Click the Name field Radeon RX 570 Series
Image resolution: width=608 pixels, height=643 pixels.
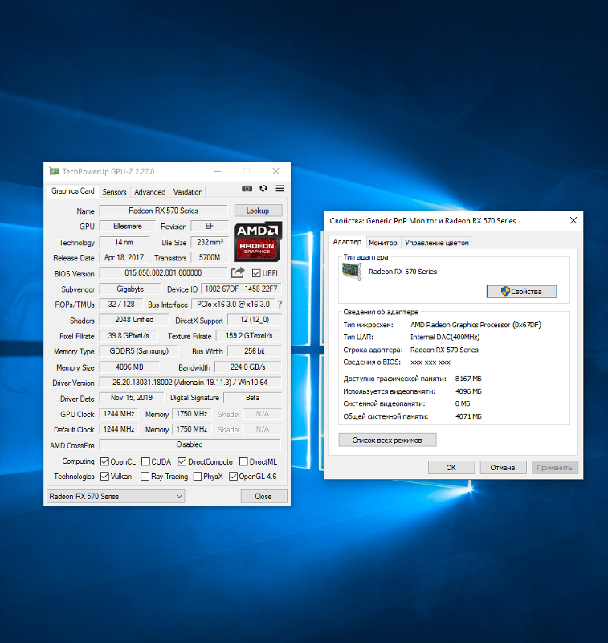(x=164, y=211)
